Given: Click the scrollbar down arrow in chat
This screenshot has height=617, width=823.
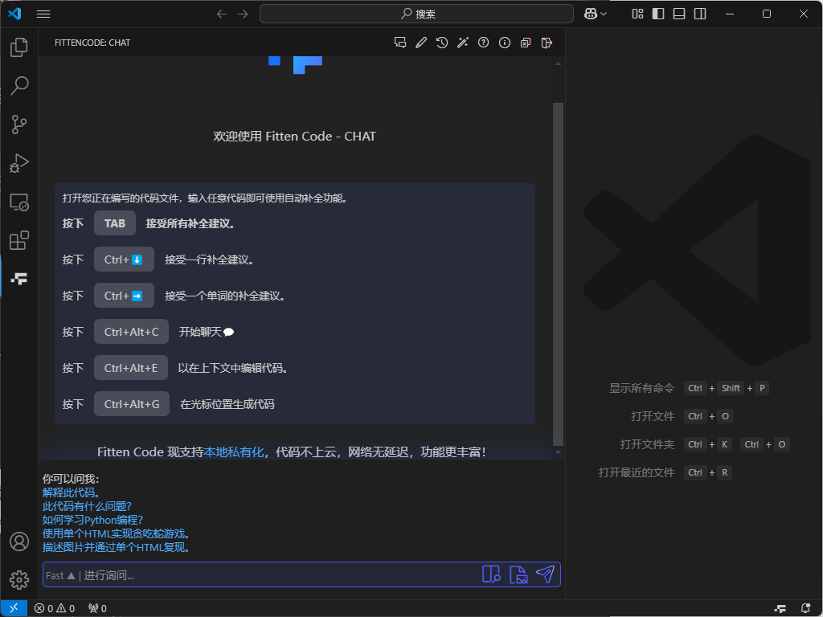Looking at the screenshot, I should pyautogui.click(x=558, y=452).
